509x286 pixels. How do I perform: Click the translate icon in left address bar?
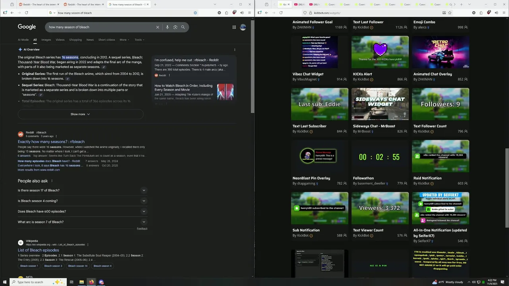[x=195, y=13]
